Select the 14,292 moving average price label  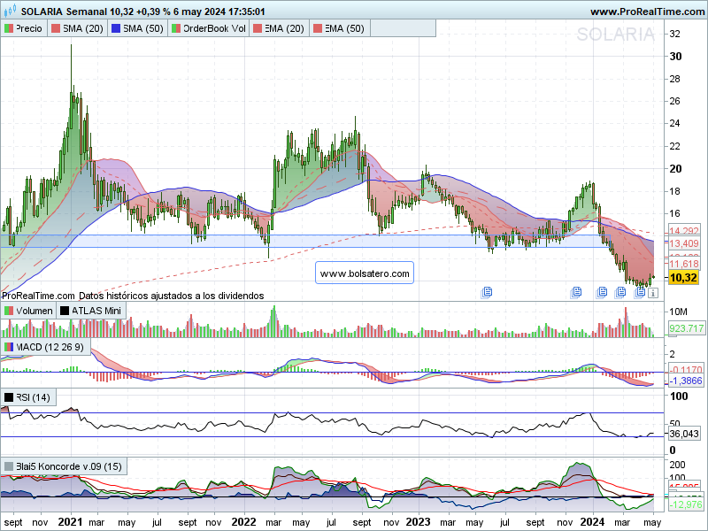684,231
